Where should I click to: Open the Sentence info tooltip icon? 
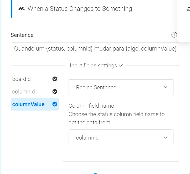pos(174,35)
